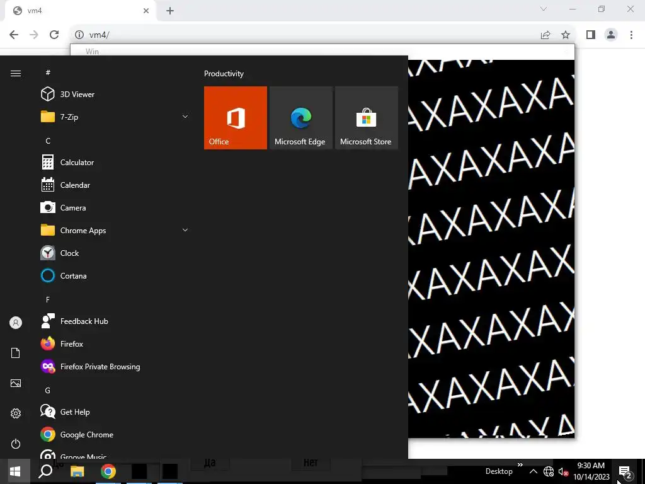
Task: Open File Explorer from the taskbar
Action: (x=77, y=471)
